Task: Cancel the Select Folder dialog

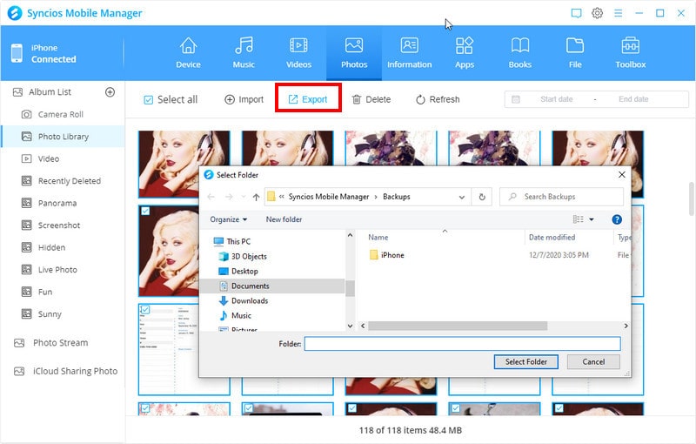Action: coord(593,362)
